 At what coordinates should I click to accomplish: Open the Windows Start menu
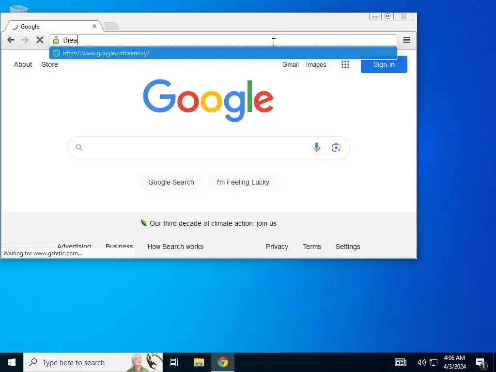(12, 362)
